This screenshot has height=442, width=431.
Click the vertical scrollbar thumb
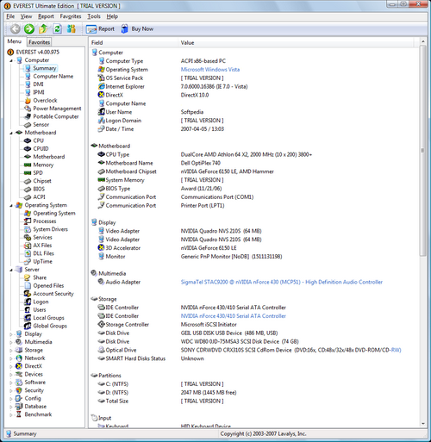click(422, 151)
